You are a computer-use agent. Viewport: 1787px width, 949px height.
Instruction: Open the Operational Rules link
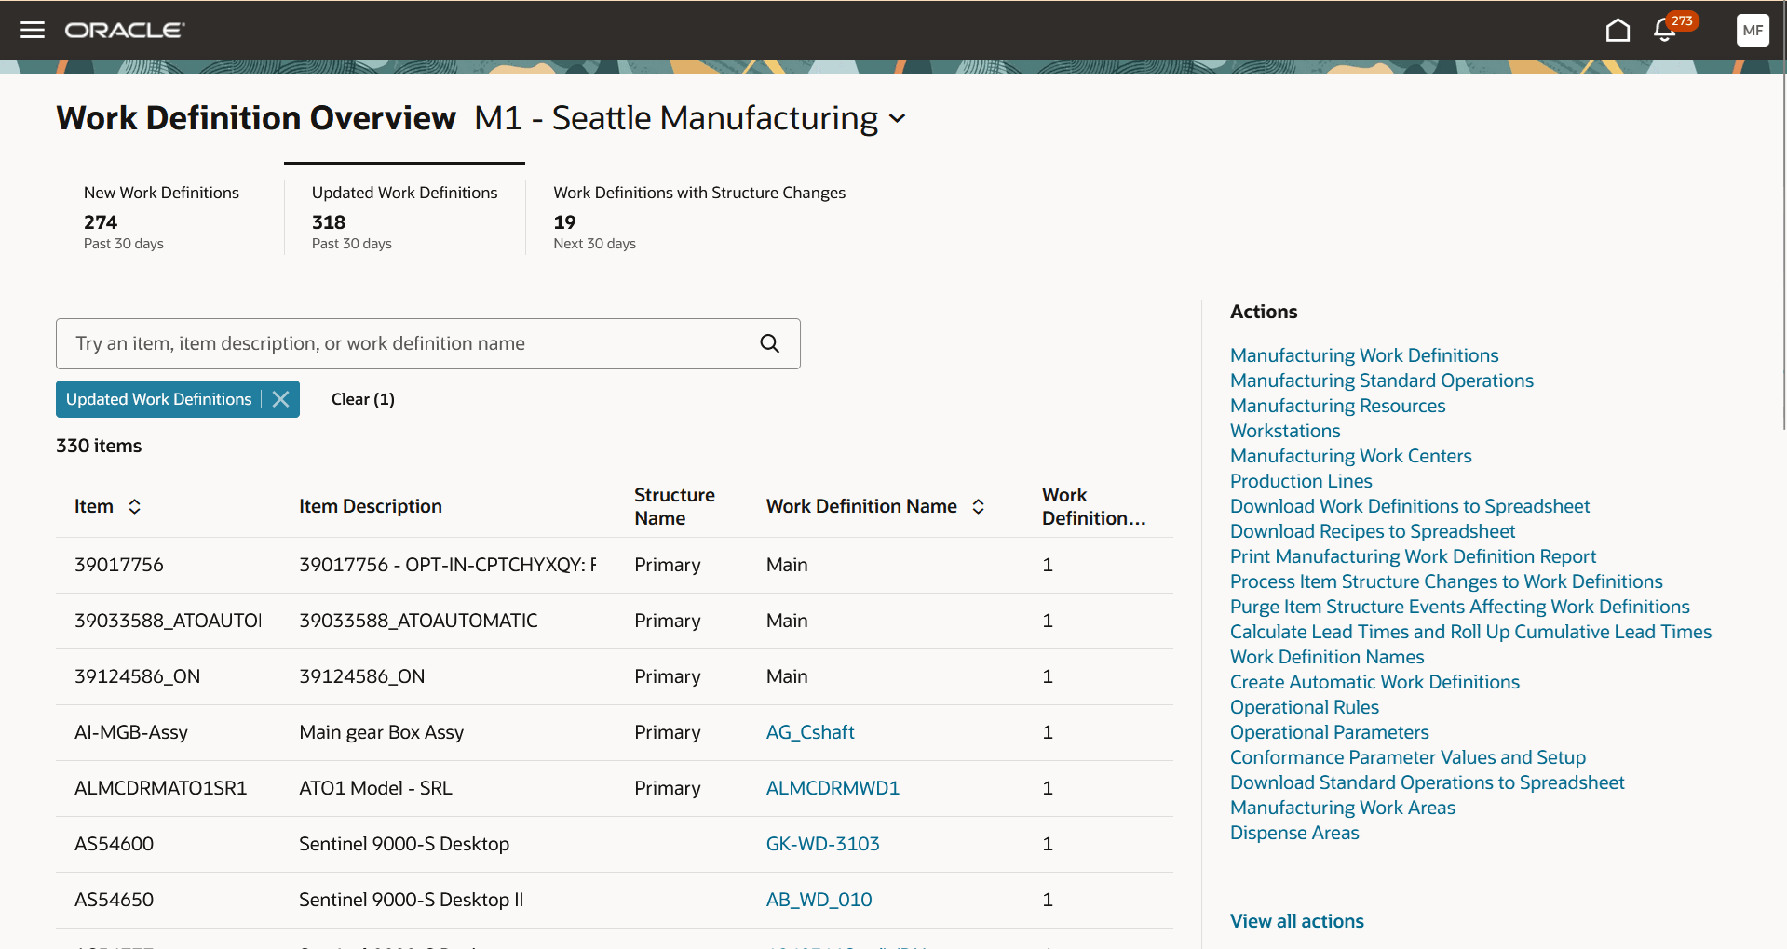[x=1305, y=707]
